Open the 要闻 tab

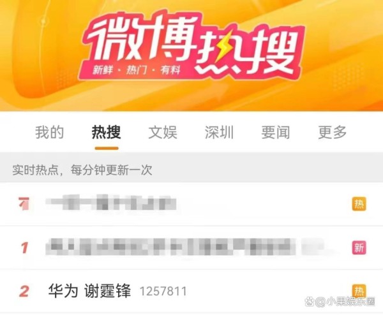(x=276, y=133)
